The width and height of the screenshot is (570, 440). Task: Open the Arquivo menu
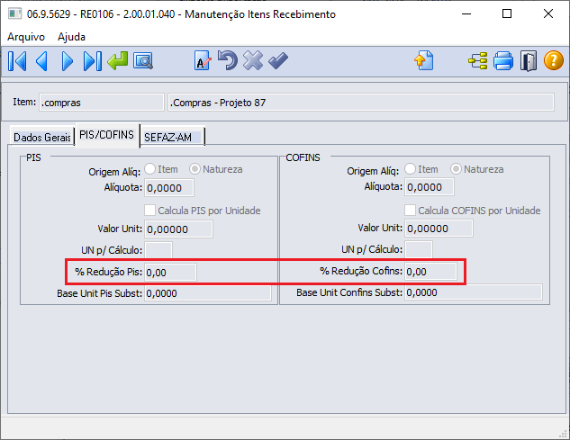point(26,37)
